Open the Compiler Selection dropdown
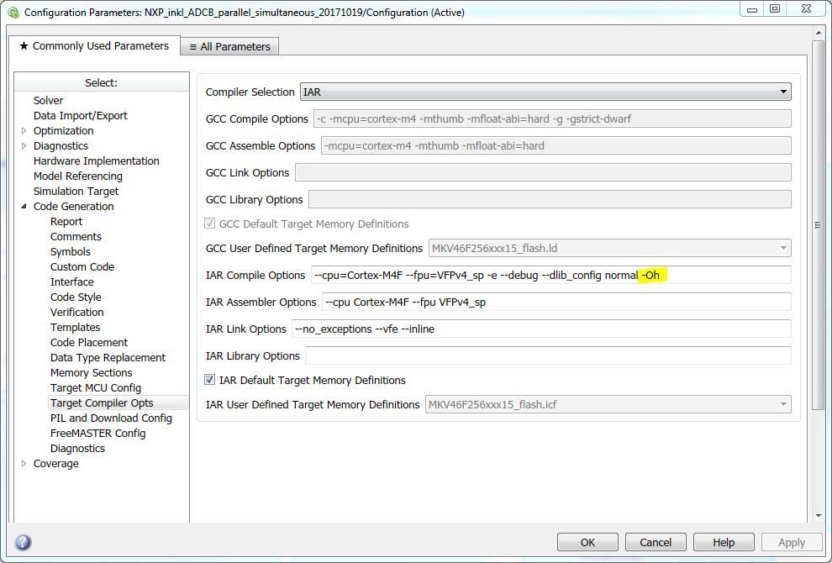The width and height of the screenshot is (832, 563). 545,92
